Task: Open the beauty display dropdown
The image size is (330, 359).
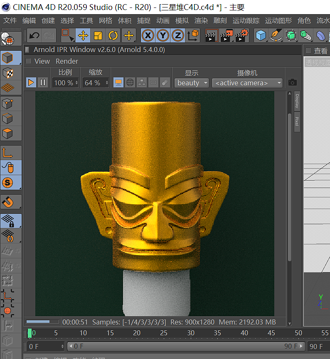Action: tap(192, 83)
